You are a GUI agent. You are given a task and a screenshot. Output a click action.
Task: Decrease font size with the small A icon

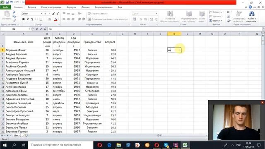point(58,14)
